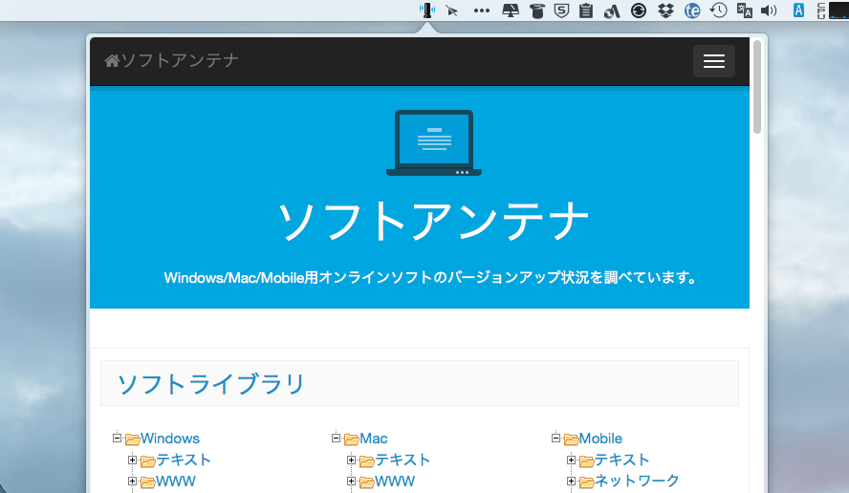
Task: Click the laptop illustration in the banner
Action: click(x=433, y=143)
